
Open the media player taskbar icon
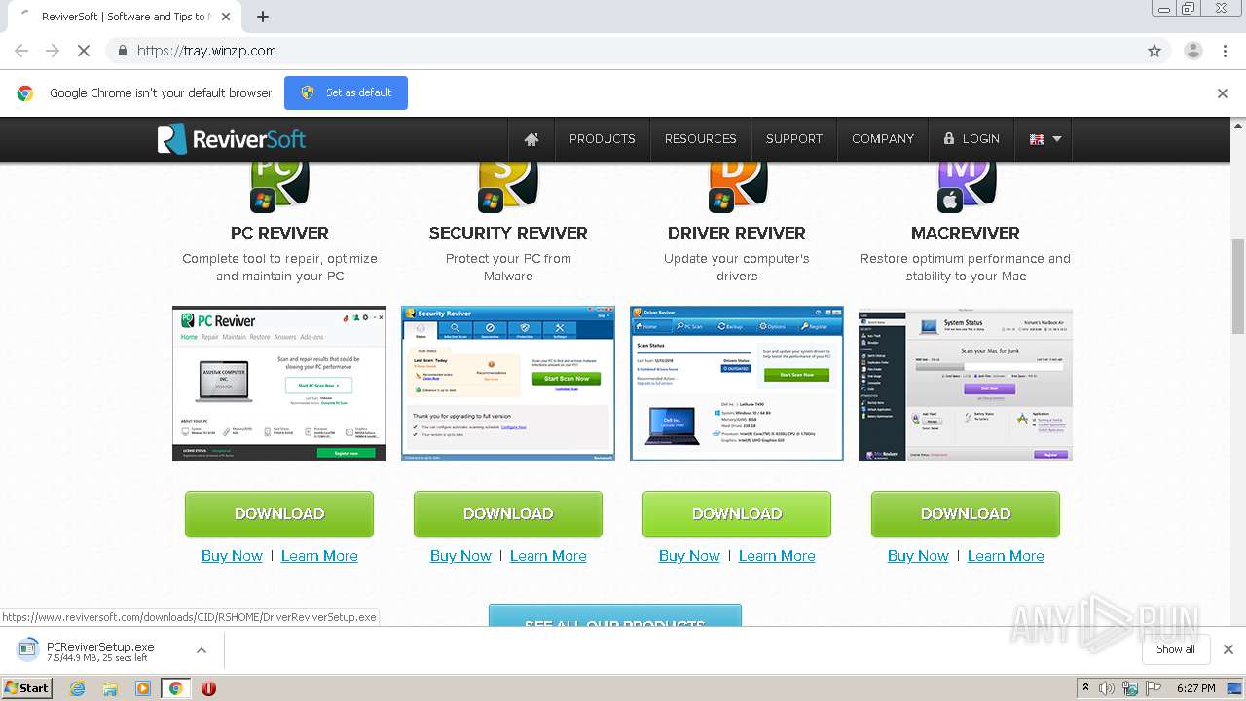click(x=143, y=688)
